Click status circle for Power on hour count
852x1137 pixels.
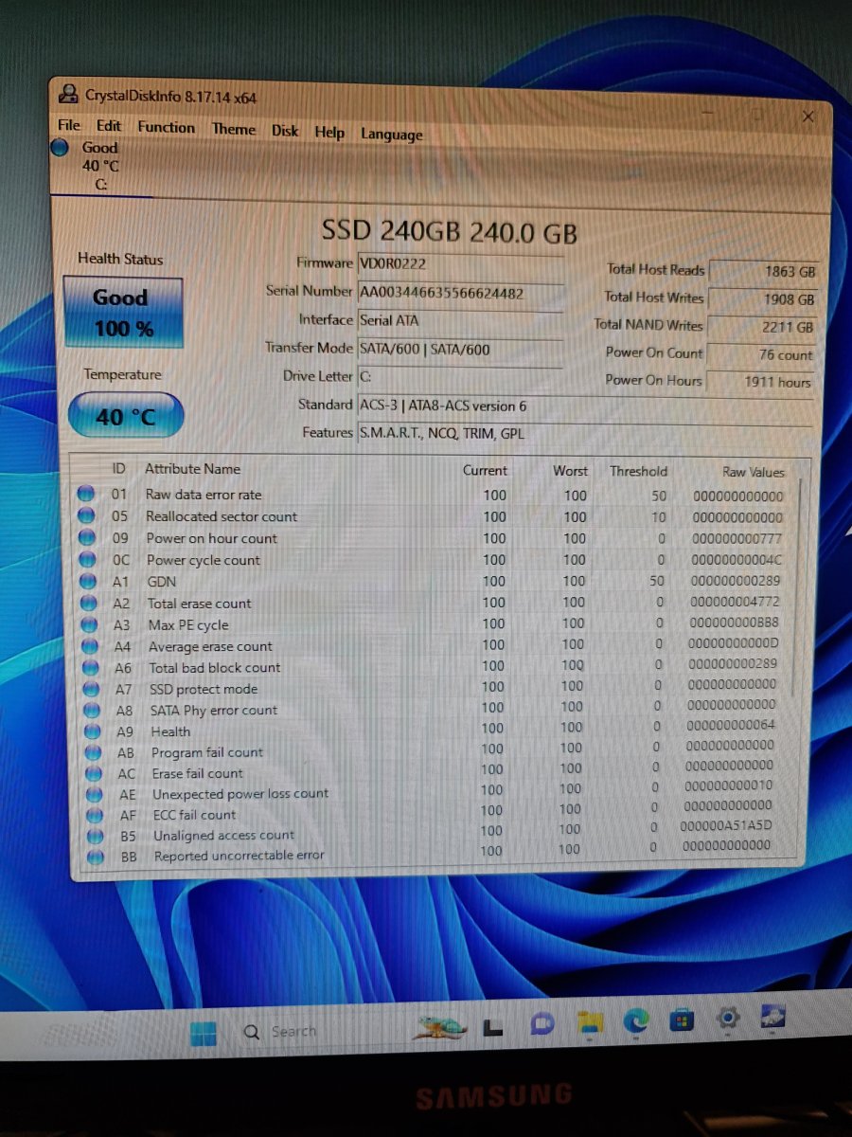click(x=87, y=537)
